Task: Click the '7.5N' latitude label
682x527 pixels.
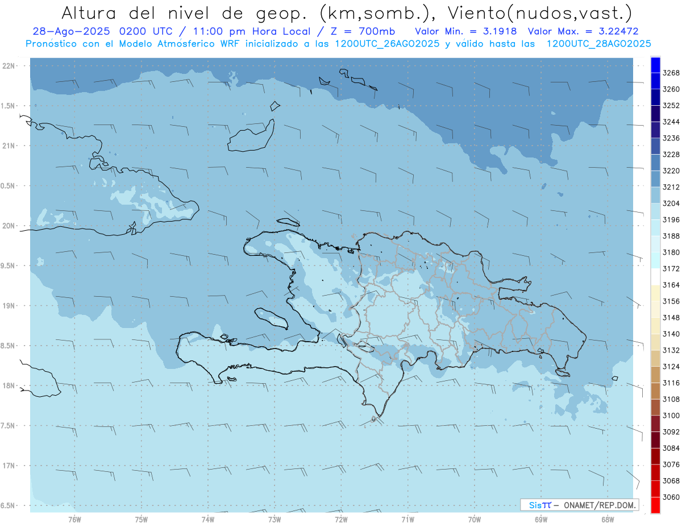Action: tap(8, 425)
